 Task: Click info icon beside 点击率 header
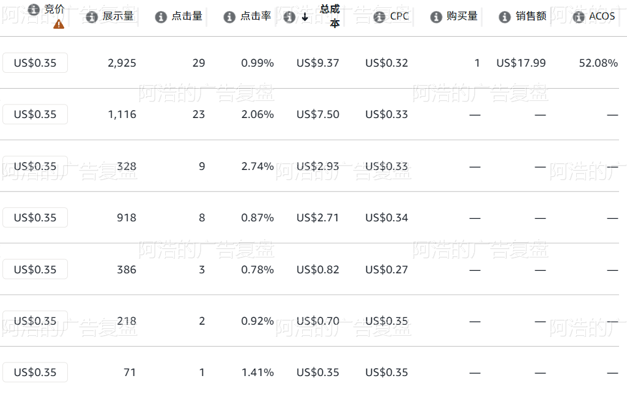pyautogui.click(x=229, y=17)
